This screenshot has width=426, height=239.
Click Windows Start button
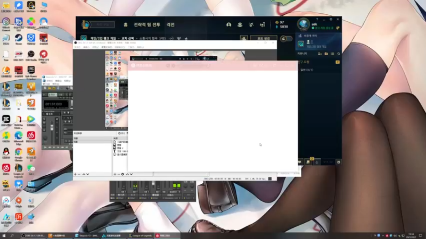4,236
